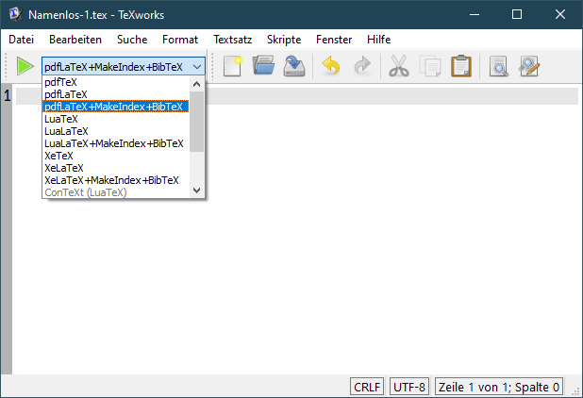Click the Replace toolbar icon
The height and width of the screenshot is (398, 583).
529,66
